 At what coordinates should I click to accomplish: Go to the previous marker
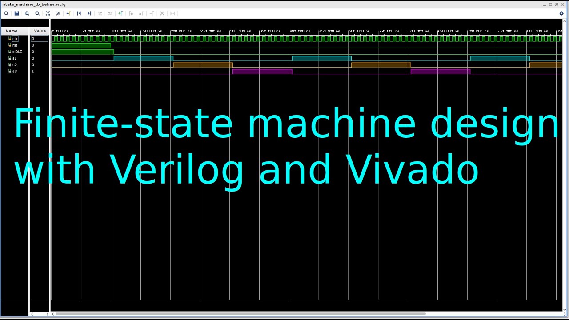click(x=131, y=13)
